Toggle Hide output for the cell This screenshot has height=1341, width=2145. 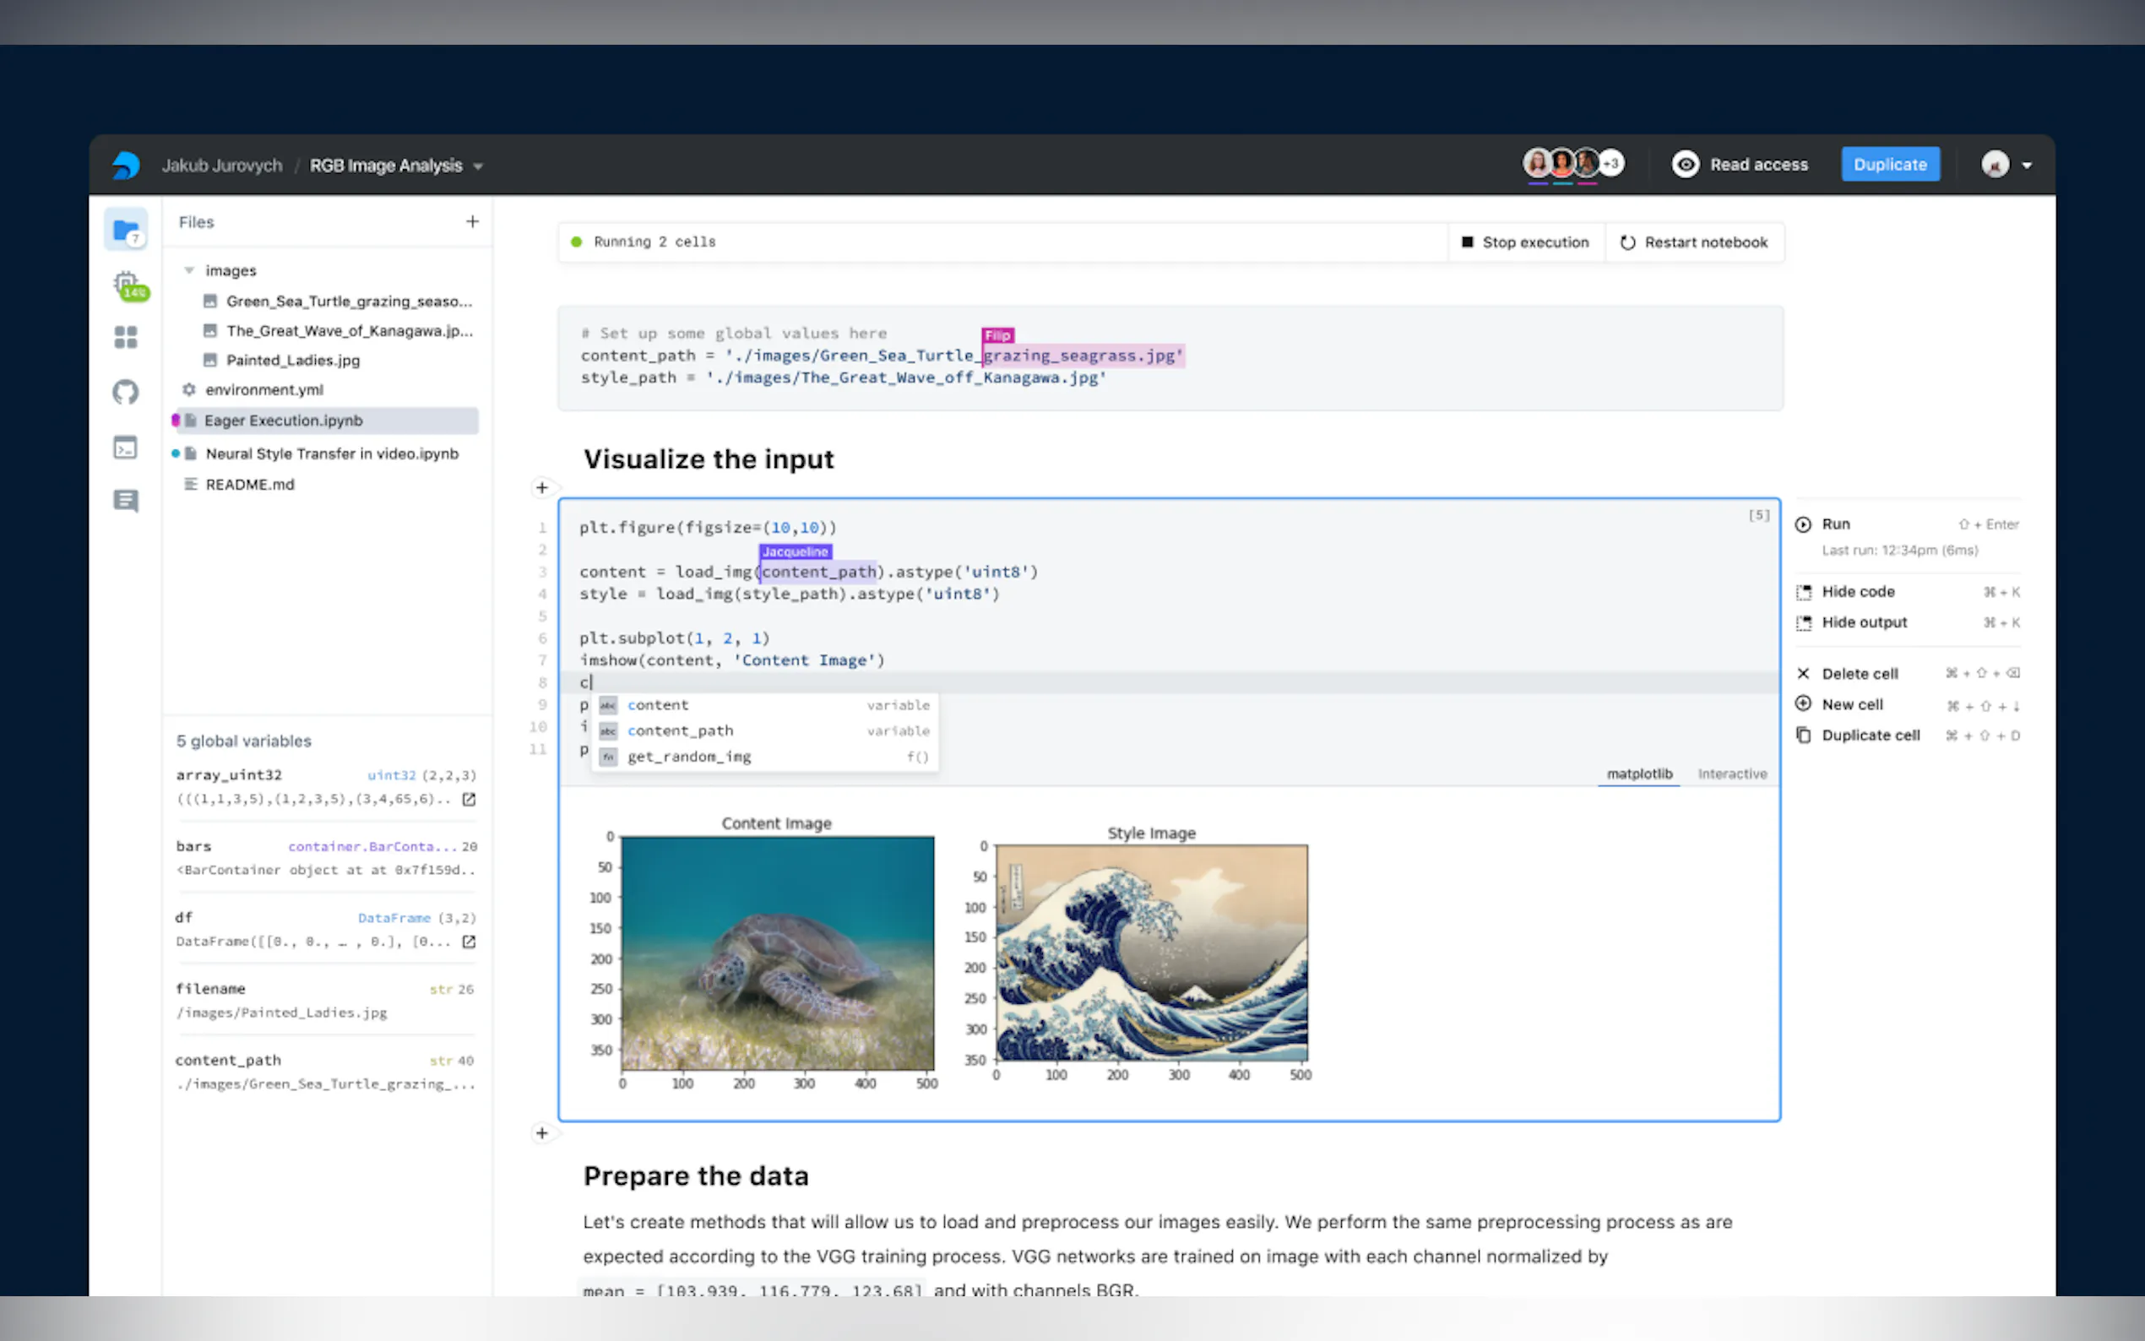pyautogui.click(x=1863, y=622)
